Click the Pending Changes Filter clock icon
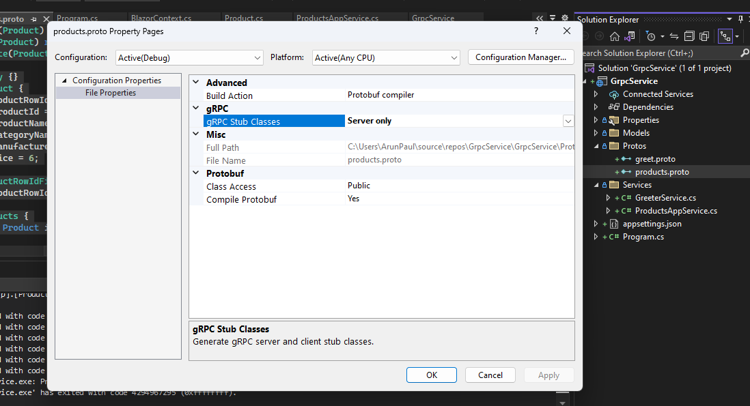 (650, 36)
